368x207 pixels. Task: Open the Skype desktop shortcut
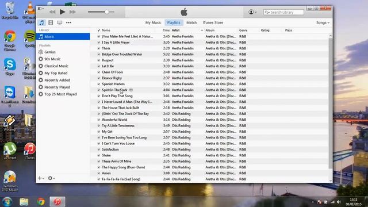point(10,67)
